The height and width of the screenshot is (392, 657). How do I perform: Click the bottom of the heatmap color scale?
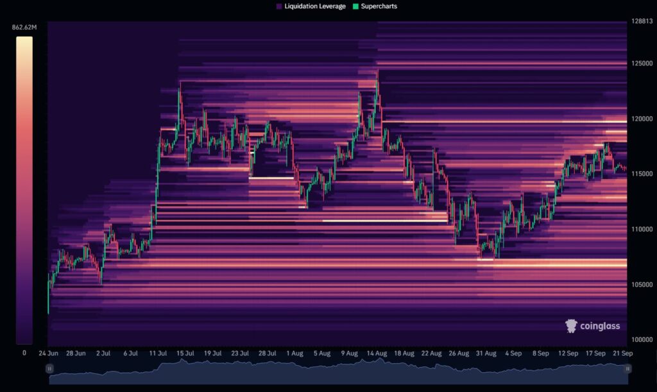point(24,341)
